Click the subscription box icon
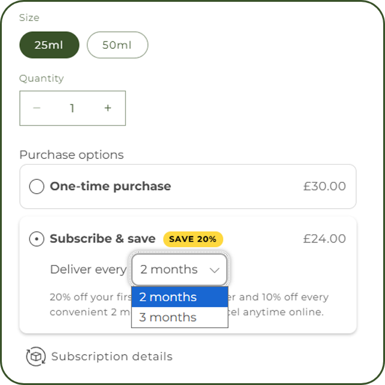 [35, 357]
